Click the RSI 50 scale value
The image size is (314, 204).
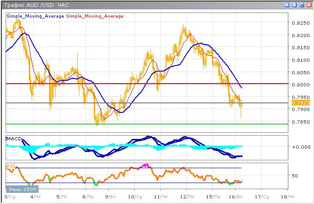[294, 176]
